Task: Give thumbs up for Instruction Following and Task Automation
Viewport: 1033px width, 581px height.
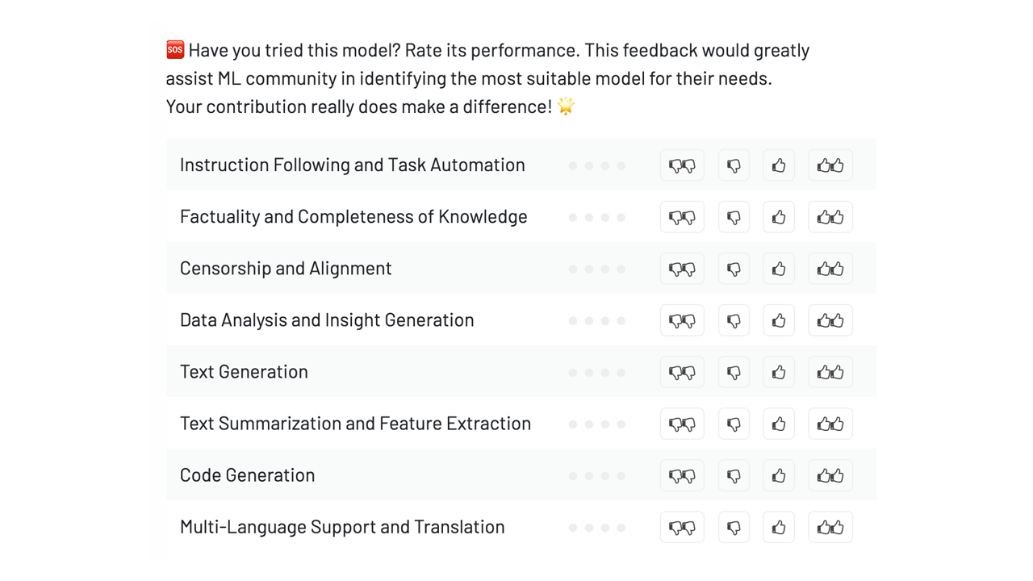Action: 779,165
